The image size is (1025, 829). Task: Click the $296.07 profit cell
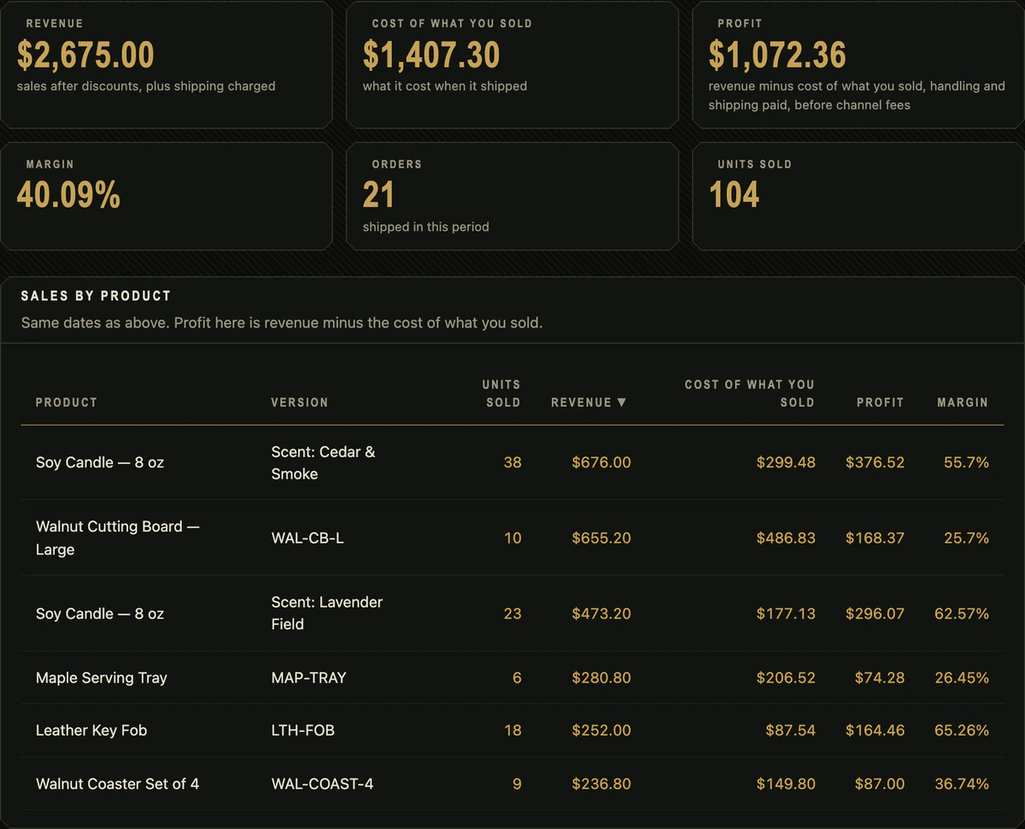875,614
